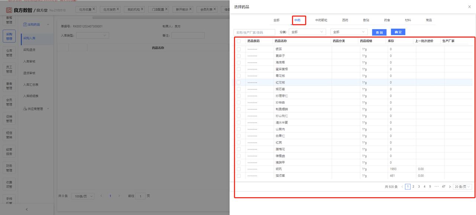This screenshot has height=215, width=476.
Task: Switch to the 西药 tab
Action: click(345, 20)
